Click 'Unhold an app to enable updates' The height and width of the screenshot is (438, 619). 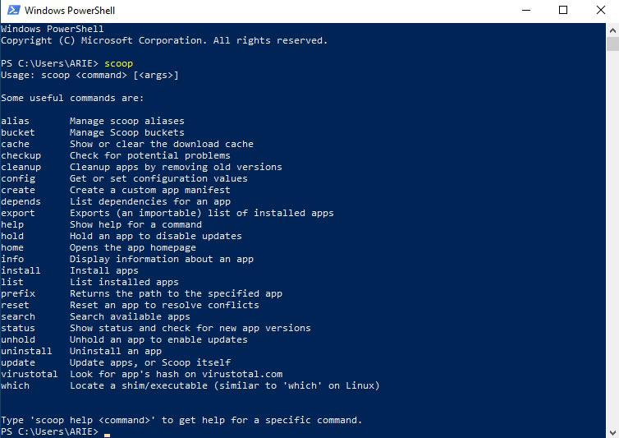click(x=158, y=339)
